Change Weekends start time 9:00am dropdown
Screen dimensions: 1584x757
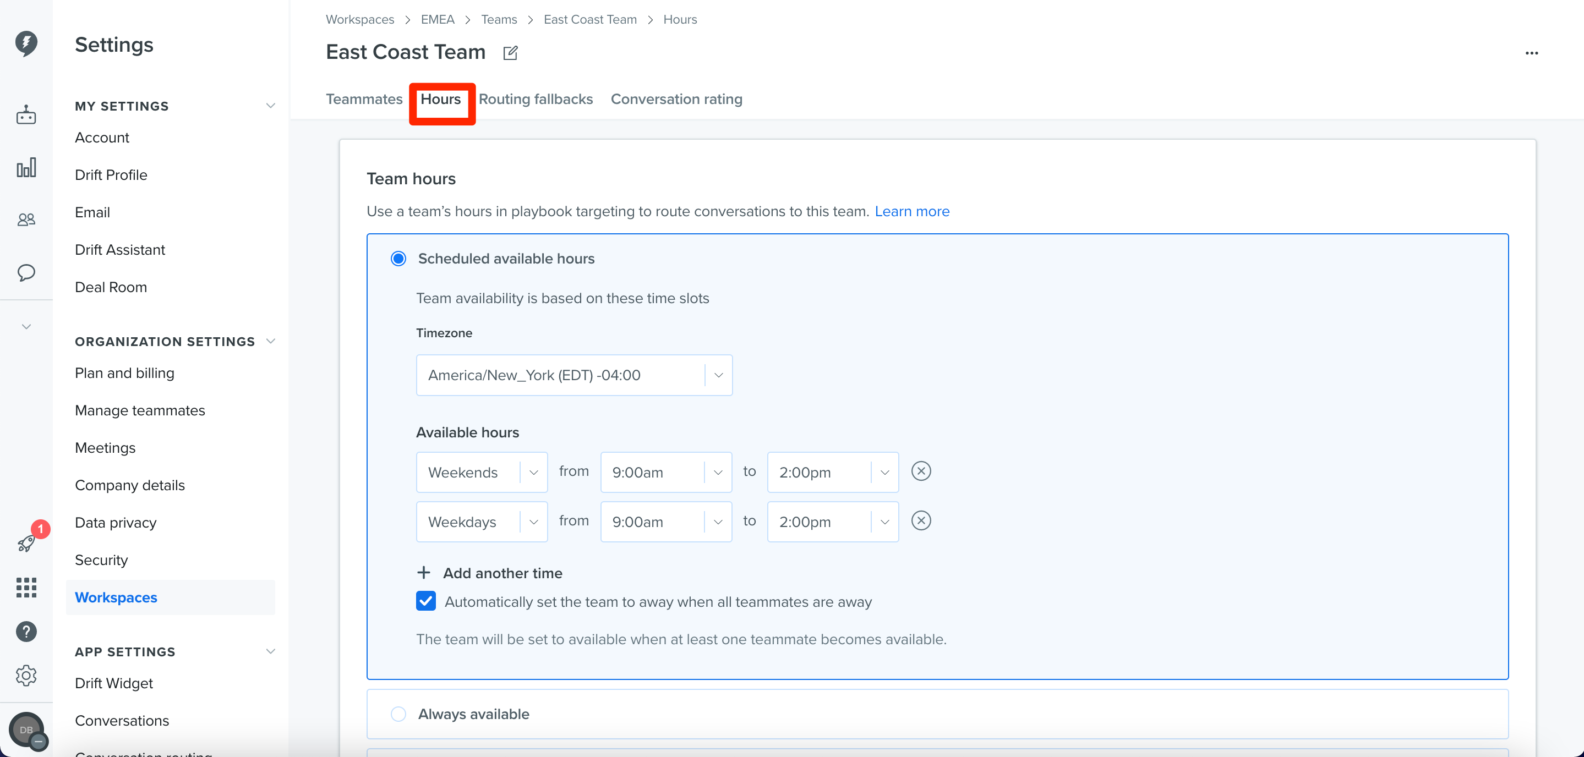(x=666, y=472)
